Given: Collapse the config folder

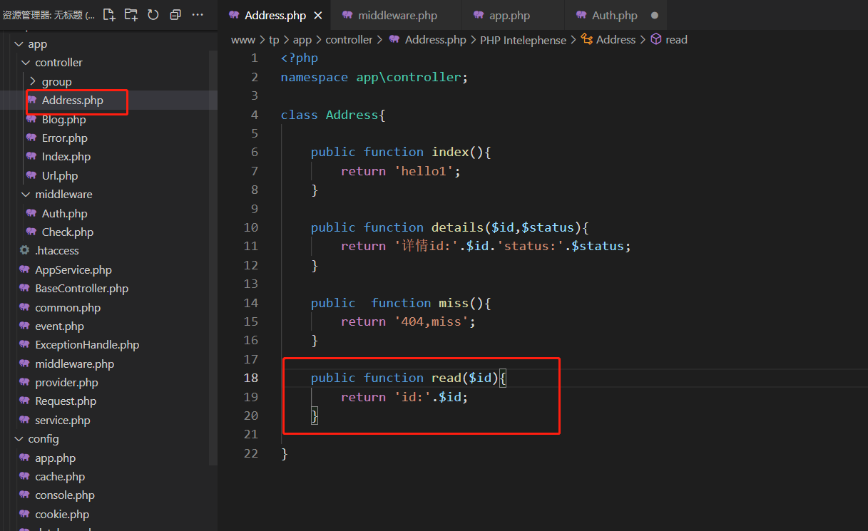Looking at the screenshot, I should [107, 438].
